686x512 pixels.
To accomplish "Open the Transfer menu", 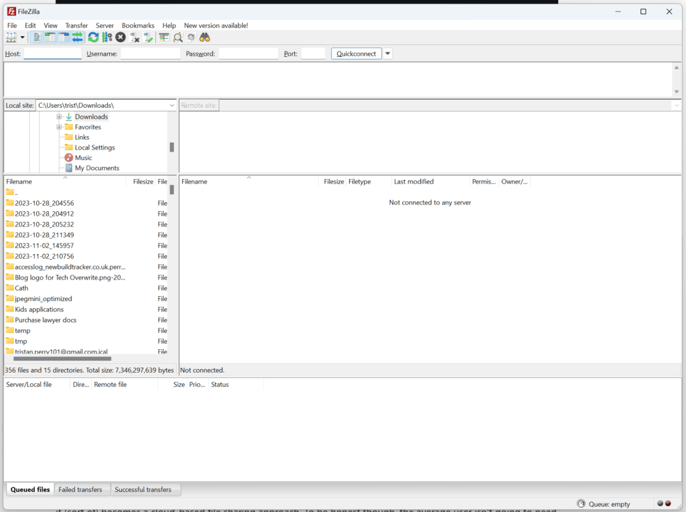I will click(76, 25).
